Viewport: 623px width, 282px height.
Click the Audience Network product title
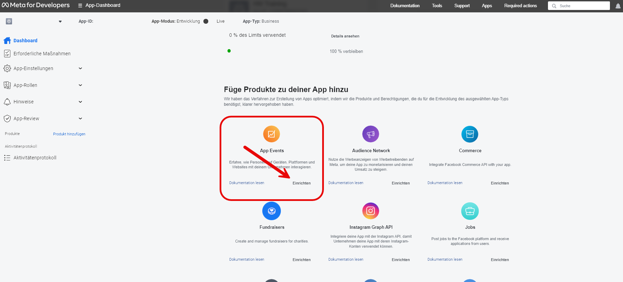371,150
